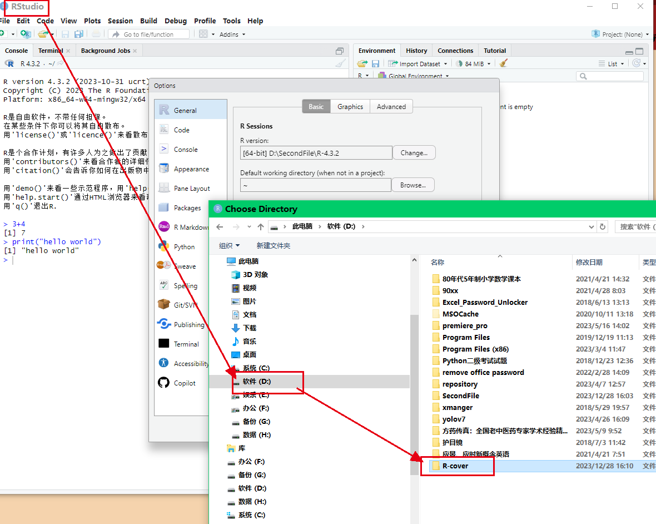Click the save workspace icon in Environment
656x524 pixels.
click(375, 63)
